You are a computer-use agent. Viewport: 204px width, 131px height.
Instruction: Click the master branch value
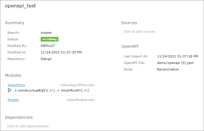click(46, 33)
